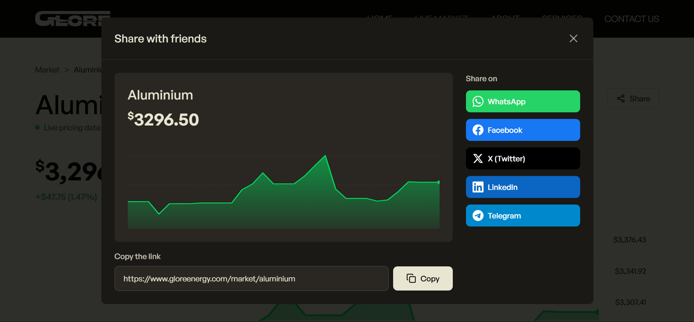Go to Market breadcrumb link

[47, 70]
